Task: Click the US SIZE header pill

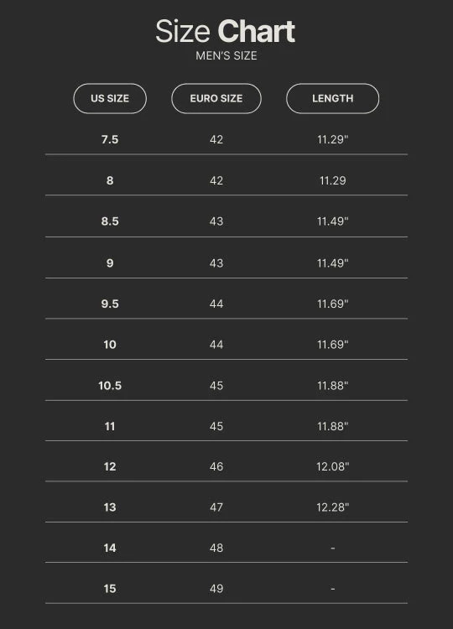Action: (110, 98)
